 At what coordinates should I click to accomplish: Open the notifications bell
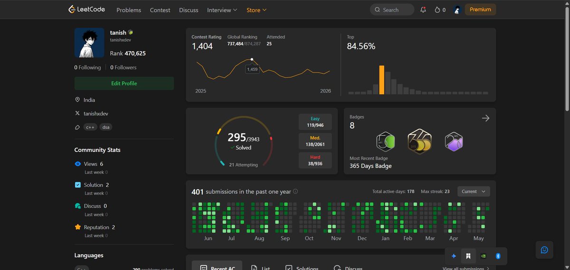[423, 9]
